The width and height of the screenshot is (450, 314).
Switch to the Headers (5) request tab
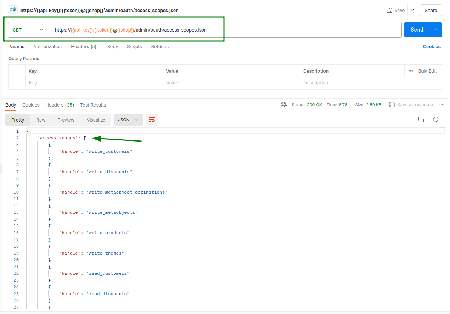point(83,46)
